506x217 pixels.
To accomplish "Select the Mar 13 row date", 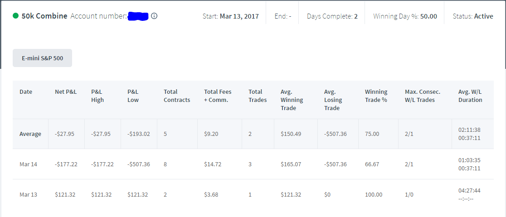I will tap(29, 194).
